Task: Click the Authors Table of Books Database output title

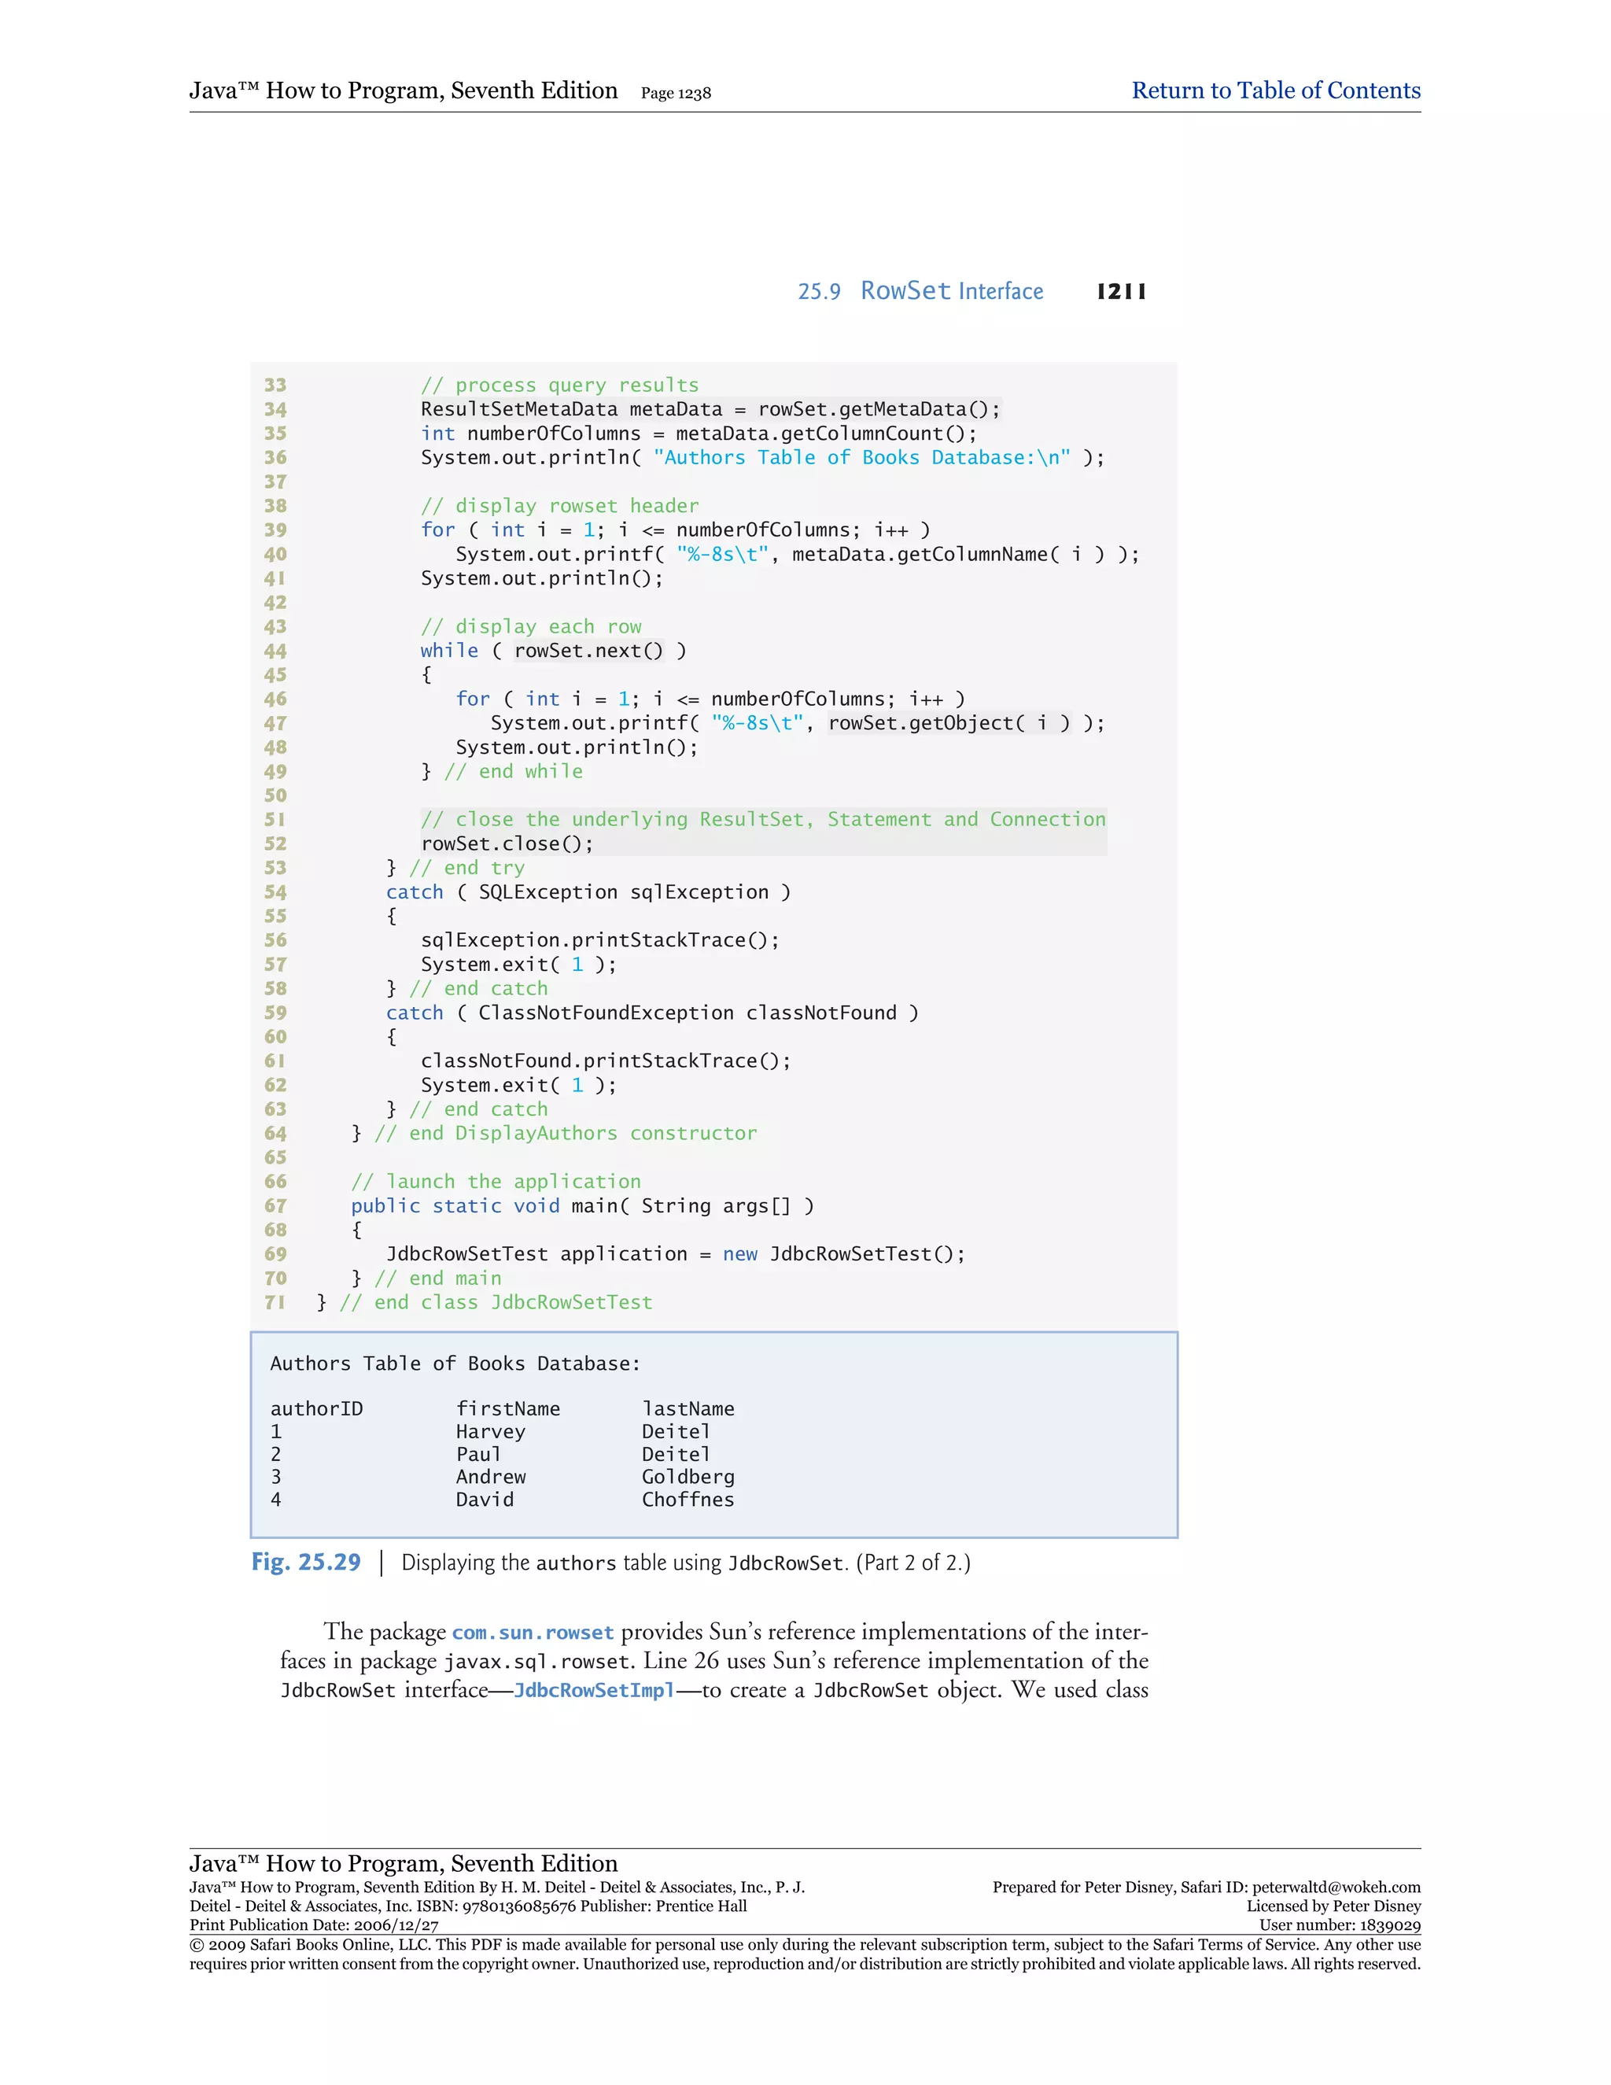Action: tap(455, 1364)
